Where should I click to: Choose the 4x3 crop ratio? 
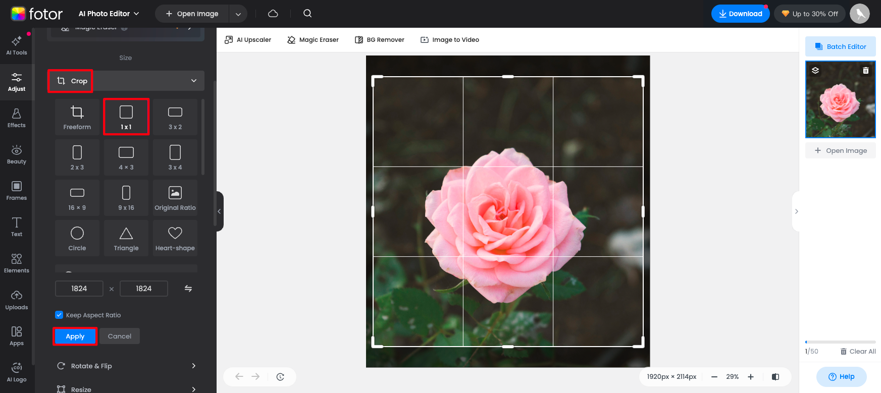click(126, 157)
